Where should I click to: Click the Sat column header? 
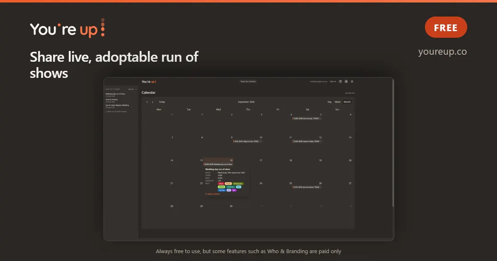[x=307, y=109]
